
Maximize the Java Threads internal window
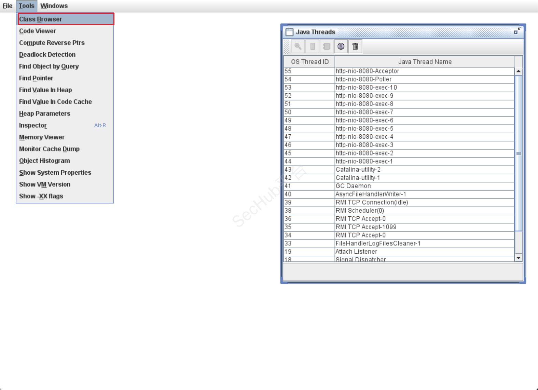(516, 31)
